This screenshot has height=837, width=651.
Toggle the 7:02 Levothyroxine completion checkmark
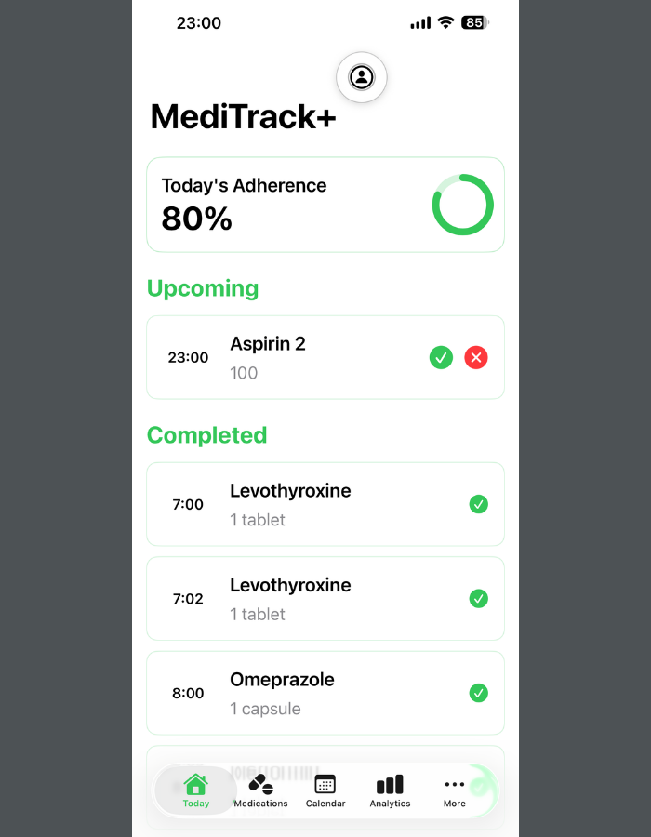coord(478,598)
